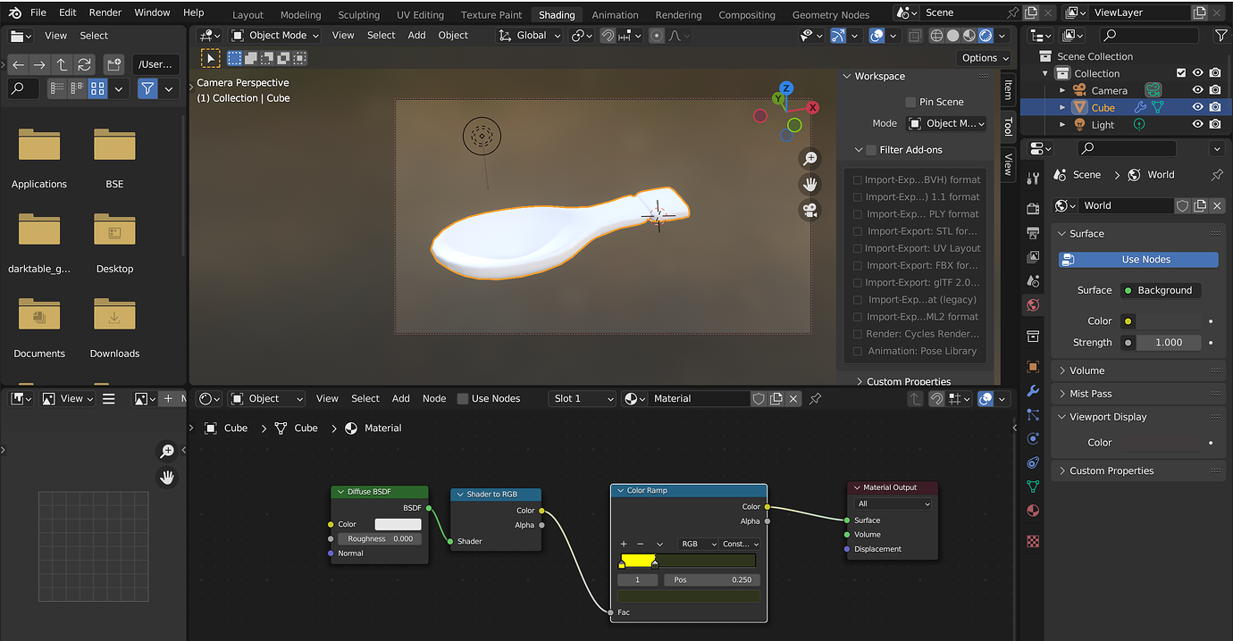Open the Render properties tab icon
Viewport: 1233px width, 641px height.
coord(1033,209)
